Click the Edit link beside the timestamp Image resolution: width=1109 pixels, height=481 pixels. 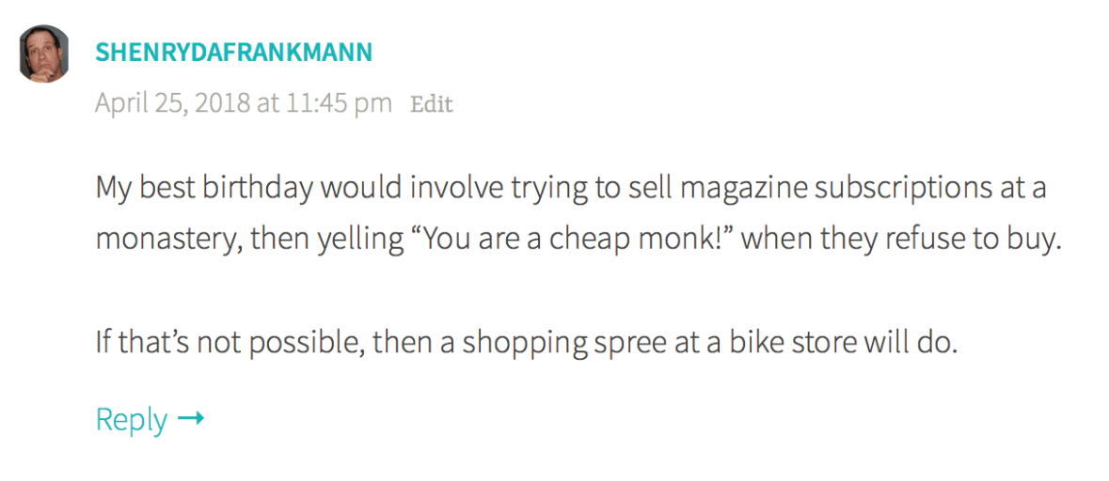click(x=432, y=103)
